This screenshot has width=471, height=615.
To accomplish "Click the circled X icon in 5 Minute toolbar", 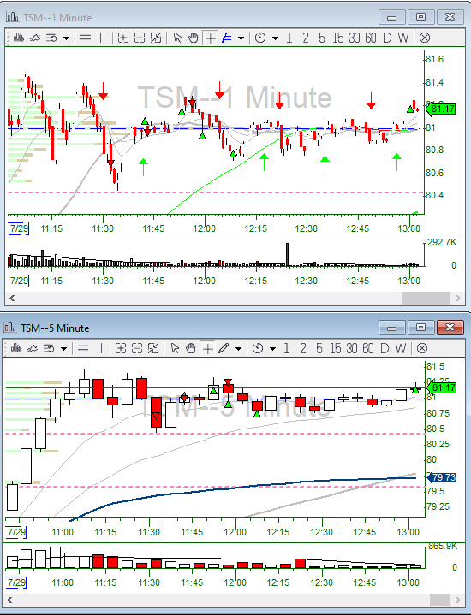I will pyautogui.click(x=422, y=348).
